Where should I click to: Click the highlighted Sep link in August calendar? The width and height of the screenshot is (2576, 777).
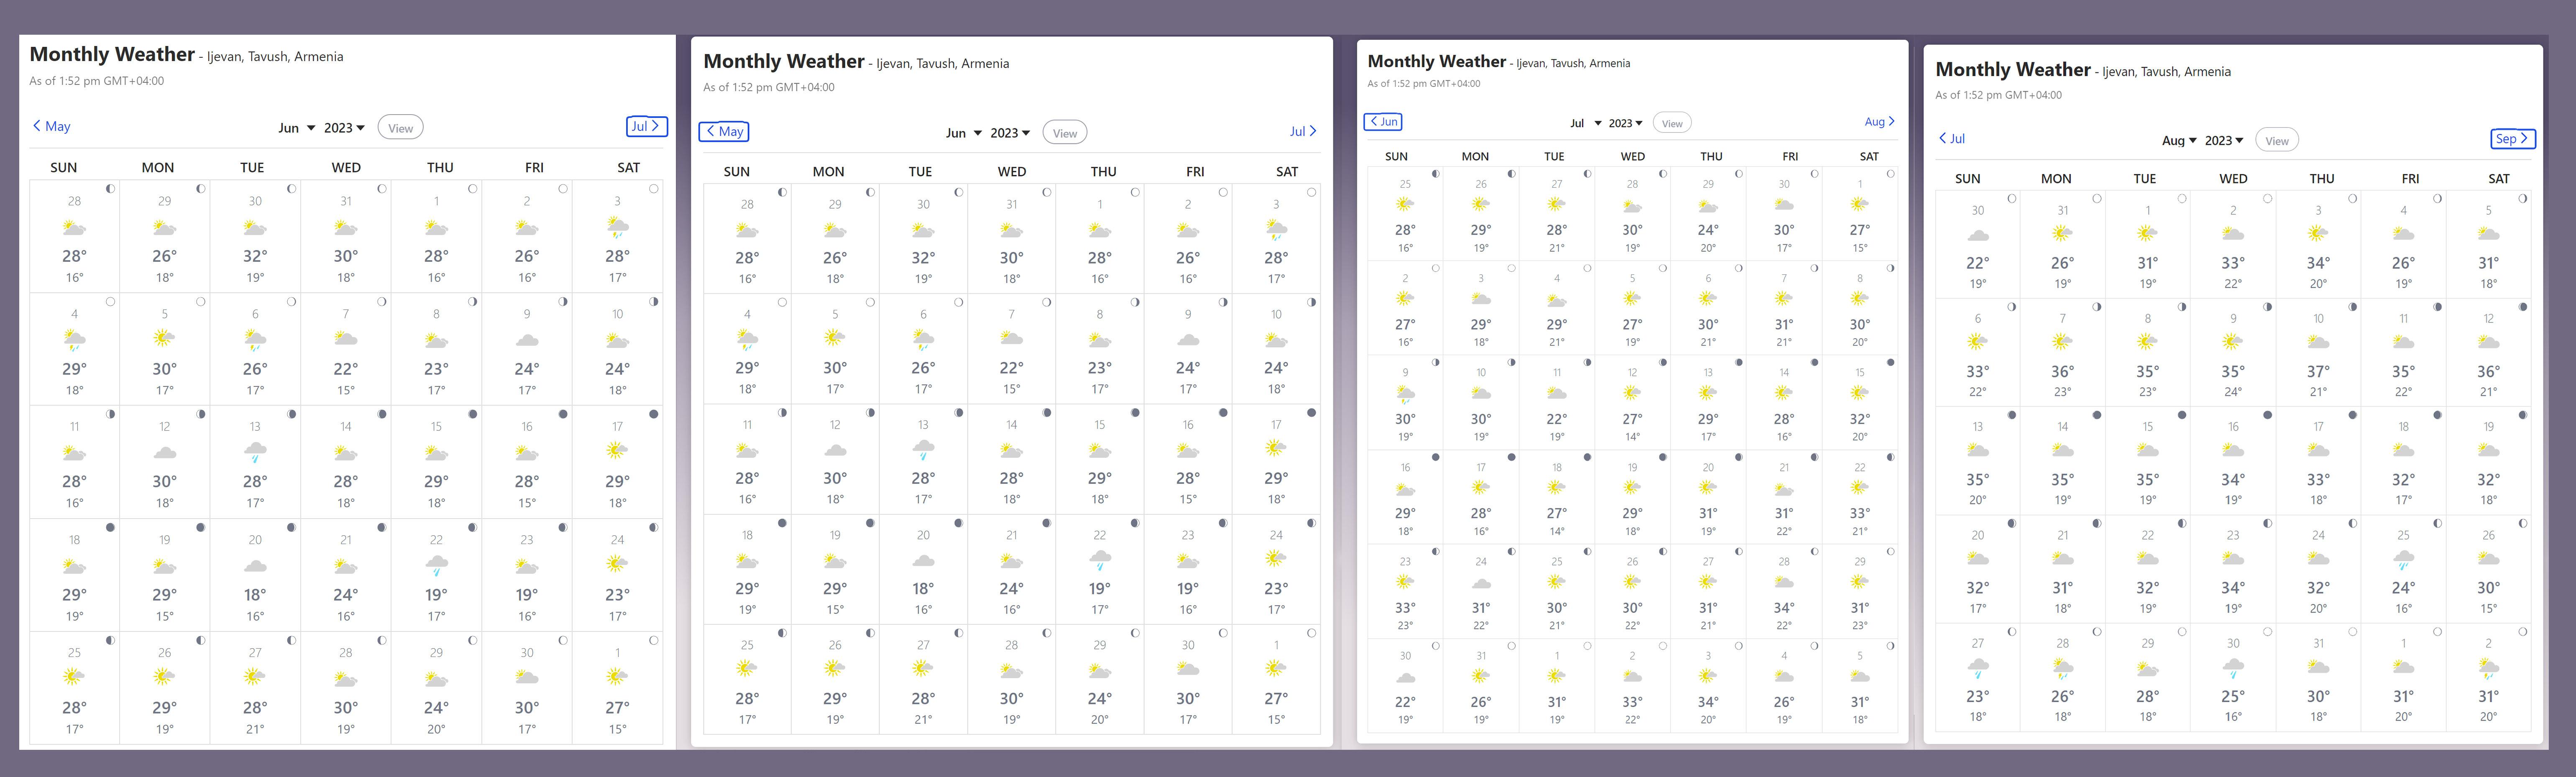(x=2512, y=139)
